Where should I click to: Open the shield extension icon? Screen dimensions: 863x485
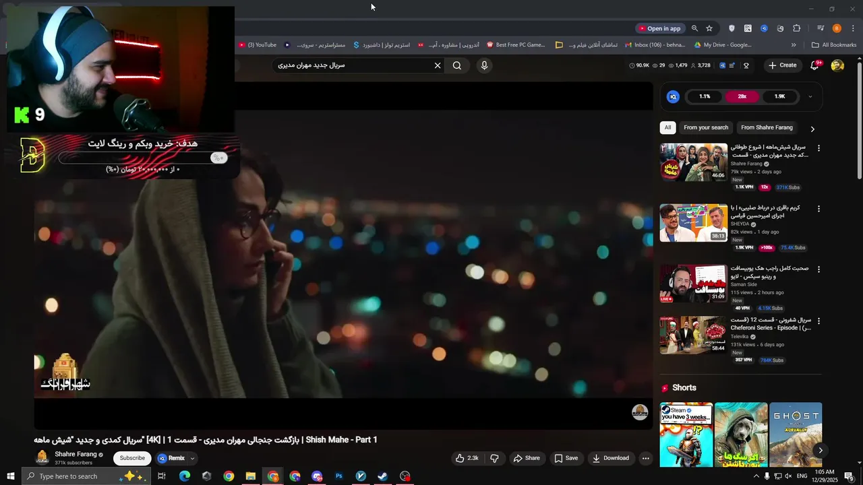[x=732, y=28]
